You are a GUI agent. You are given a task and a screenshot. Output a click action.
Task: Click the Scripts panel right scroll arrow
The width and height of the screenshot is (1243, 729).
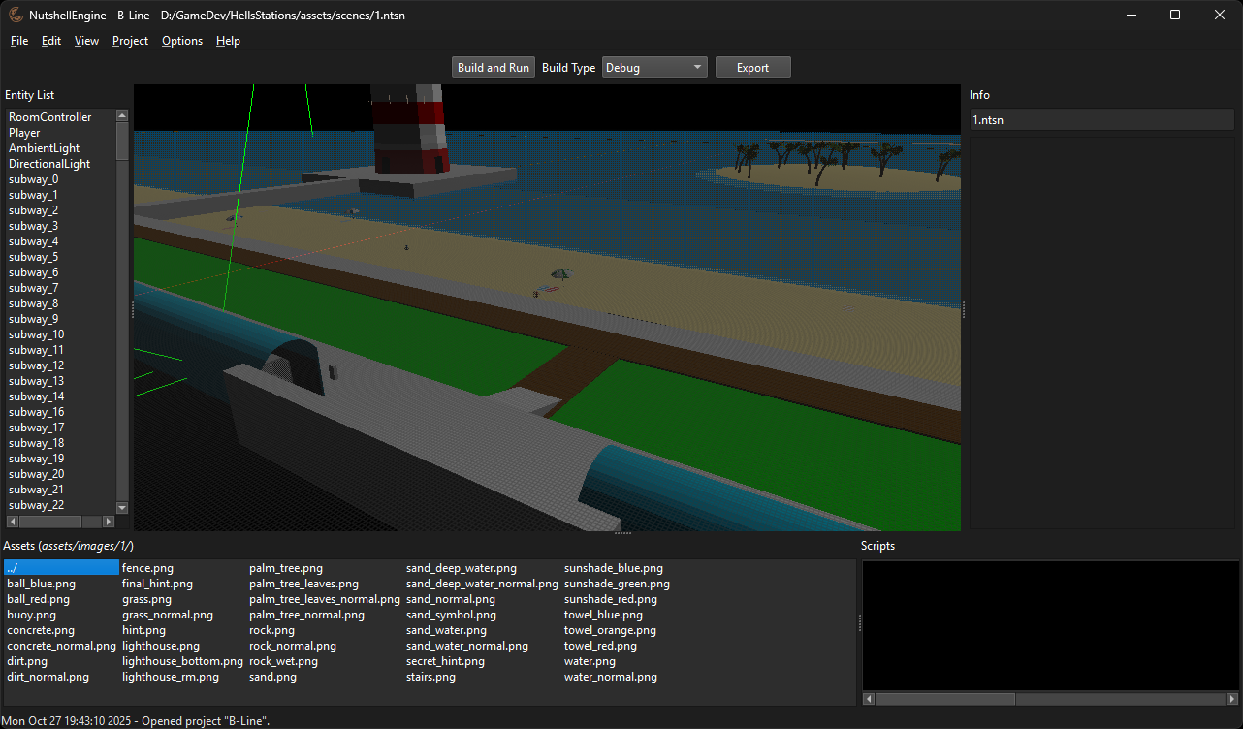[1231, 698]
